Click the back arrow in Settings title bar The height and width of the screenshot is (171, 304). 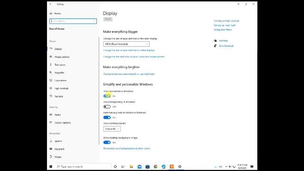[51, 4]
